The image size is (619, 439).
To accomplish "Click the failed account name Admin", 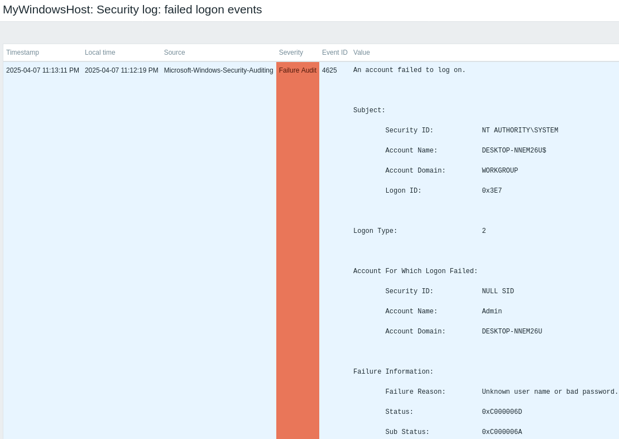I will 492,312.
